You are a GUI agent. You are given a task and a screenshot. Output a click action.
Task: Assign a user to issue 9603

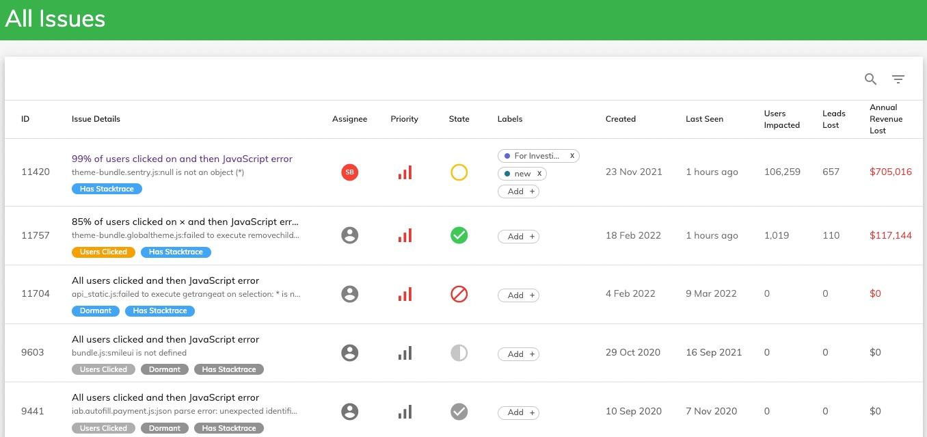349,353
